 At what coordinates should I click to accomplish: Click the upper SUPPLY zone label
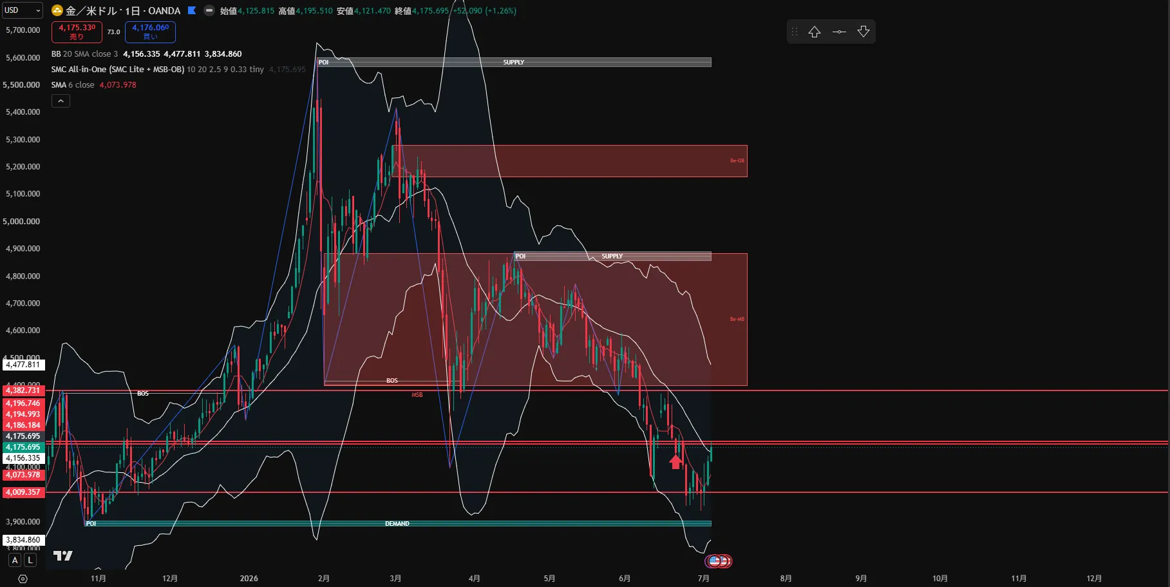(514, 63)
